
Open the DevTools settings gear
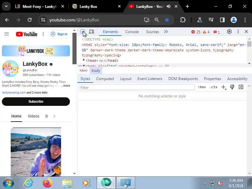click(x=229, y=32)
